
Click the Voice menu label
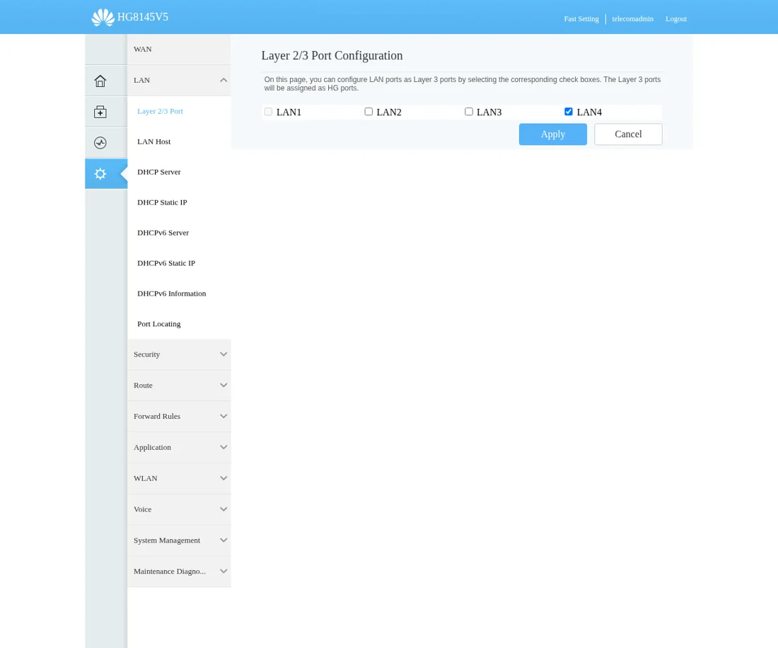[x=142, y=509]
